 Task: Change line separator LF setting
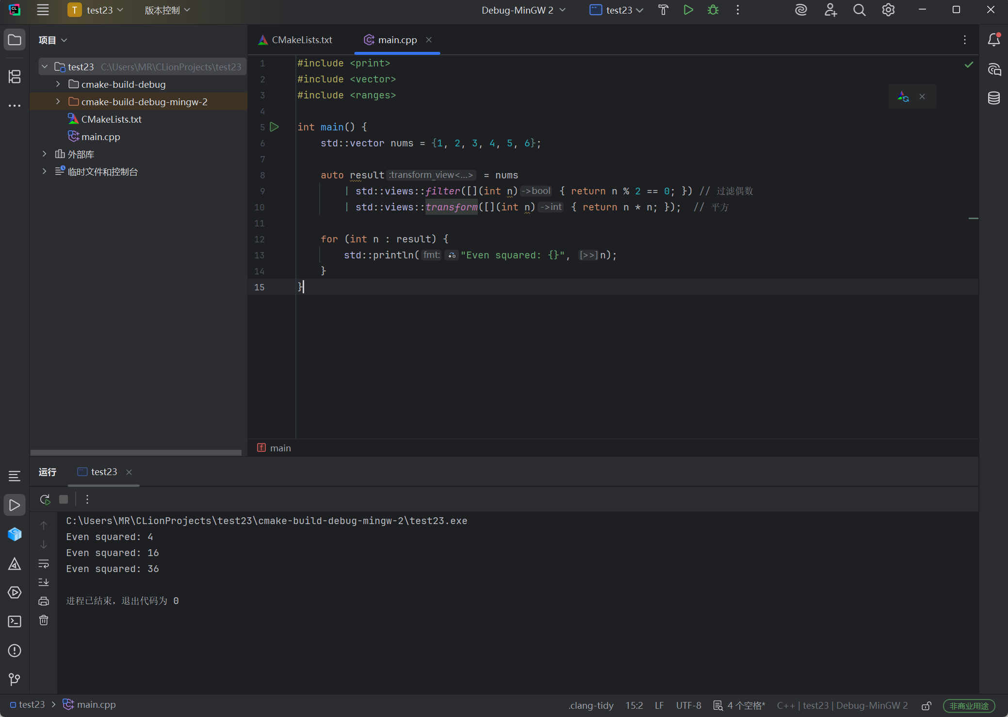tap(659, 706)
